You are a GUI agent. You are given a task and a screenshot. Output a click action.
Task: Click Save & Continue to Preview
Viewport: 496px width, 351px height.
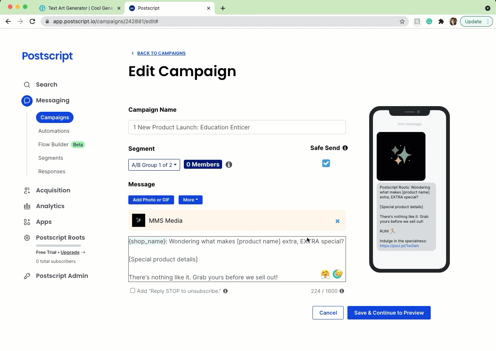point(389,313)
